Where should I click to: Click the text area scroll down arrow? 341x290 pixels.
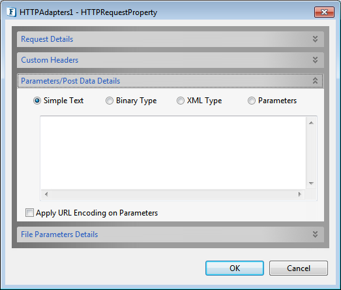311,184
